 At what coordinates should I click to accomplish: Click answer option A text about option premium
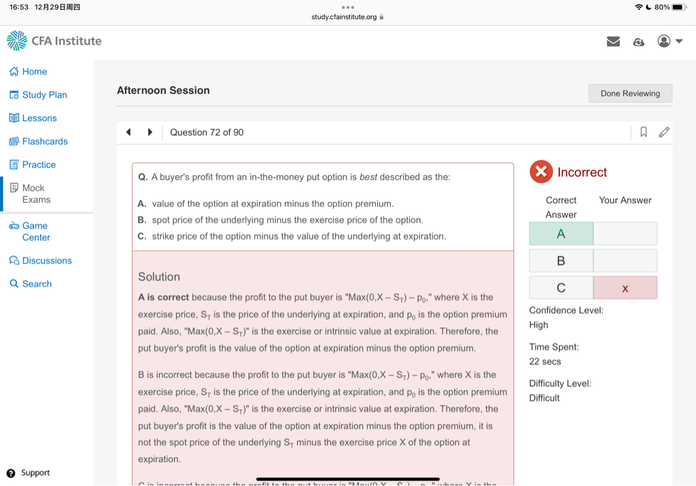coord(273,204)
